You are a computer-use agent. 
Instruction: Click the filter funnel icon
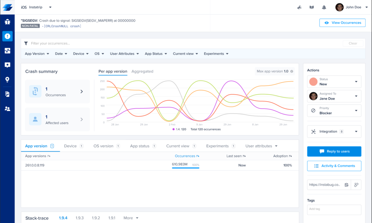pyautogui.click(x=26, y=43)
